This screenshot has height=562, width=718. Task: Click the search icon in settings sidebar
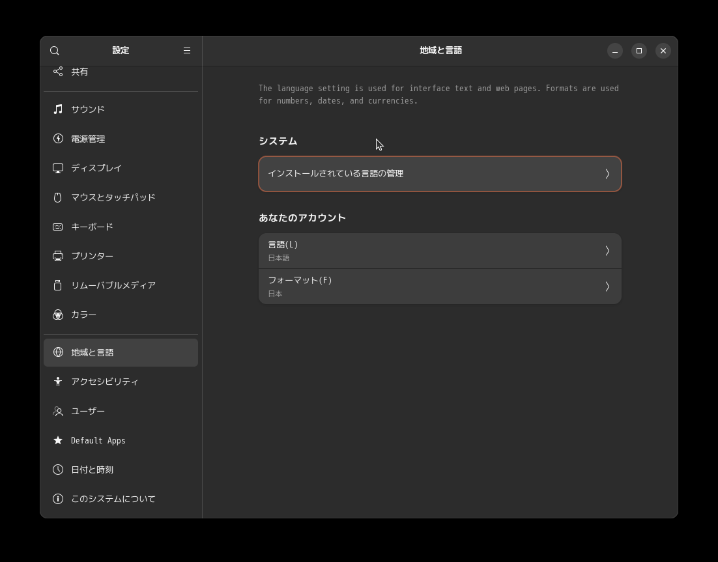pos(55,50)
